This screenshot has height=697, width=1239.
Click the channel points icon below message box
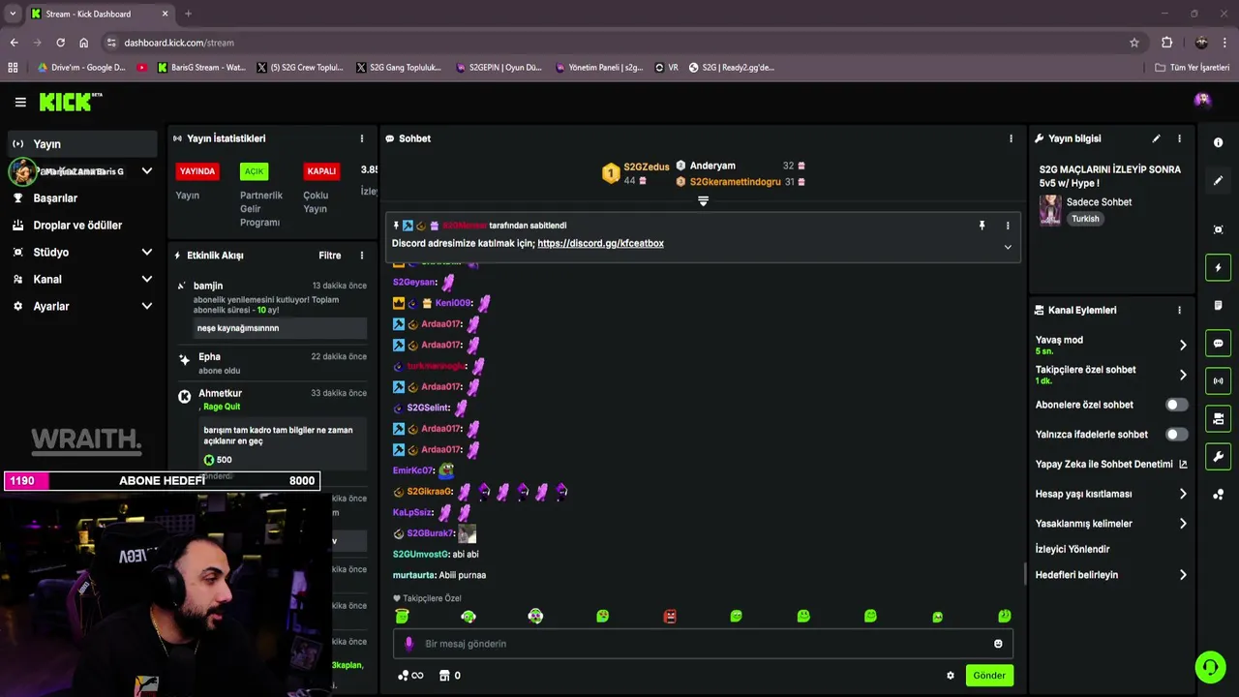click(403, 676)
